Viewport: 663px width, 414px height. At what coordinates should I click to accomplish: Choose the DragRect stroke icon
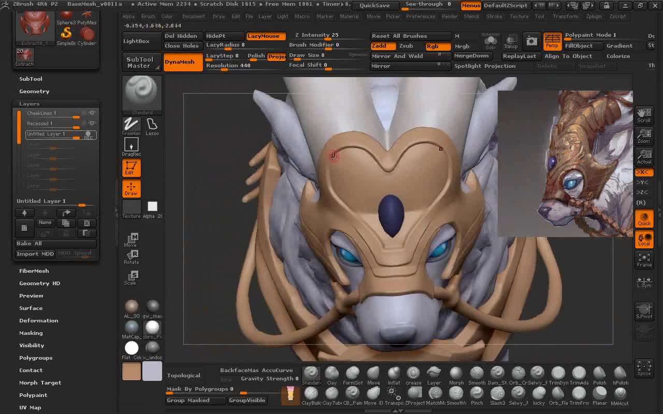tap(131, 147)
